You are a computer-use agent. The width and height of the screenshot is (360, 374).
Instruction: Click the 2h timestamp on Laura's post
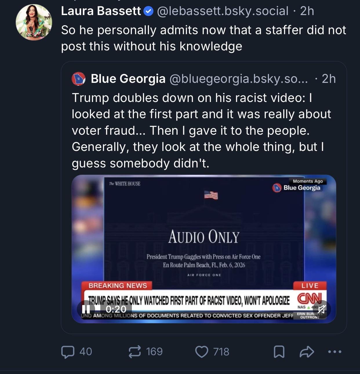(x=307, y=11)
